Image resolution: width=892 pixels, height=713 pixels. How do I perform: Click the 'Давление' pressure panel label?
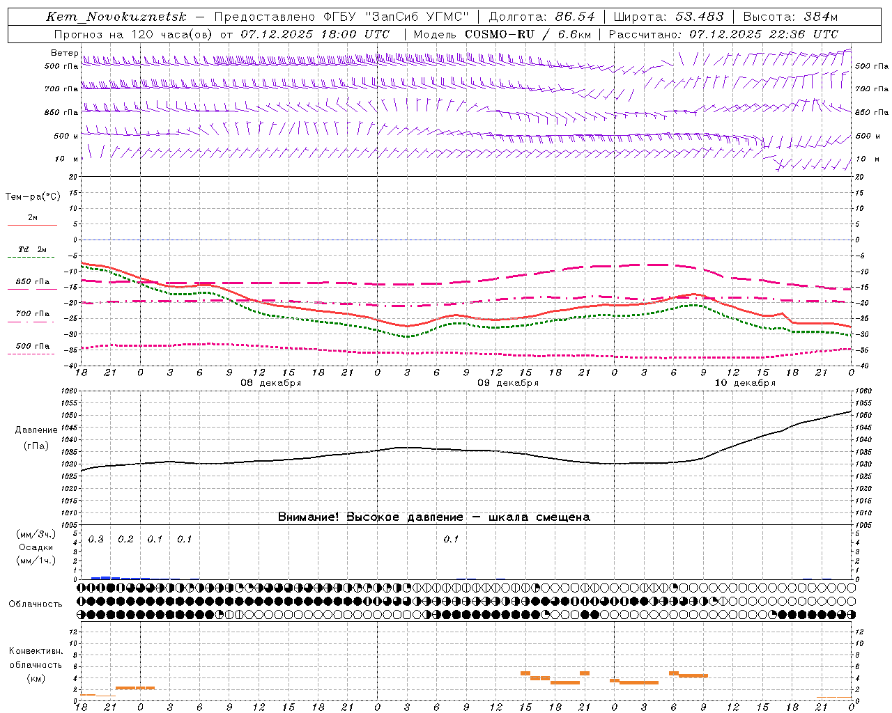pos(36,430)
